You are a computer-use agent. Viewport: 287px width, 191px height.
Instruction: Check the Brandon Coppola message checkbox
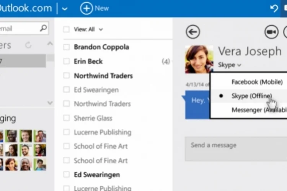click(66, 47)
